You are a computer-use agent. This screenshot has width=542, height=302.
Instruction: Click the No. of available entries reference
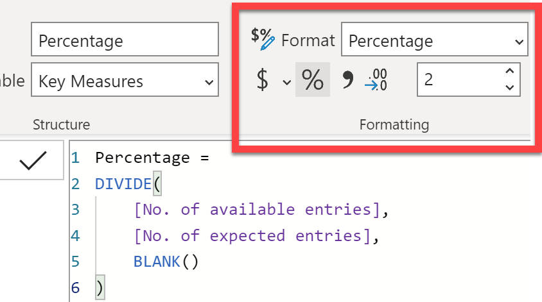[257, 210]
